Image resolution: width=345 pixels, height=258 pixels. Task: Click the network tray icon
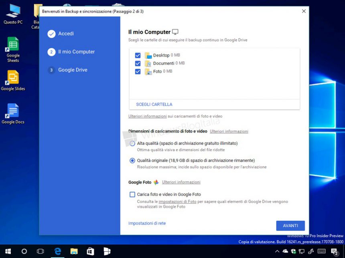click(301, 252)
